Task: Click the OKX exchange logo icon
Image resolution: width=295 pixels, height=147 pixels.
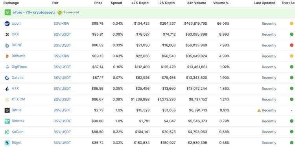Action: click(7, 34)
